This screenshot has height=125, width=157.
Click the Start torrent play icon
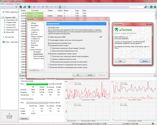click(x=39, y=7)
